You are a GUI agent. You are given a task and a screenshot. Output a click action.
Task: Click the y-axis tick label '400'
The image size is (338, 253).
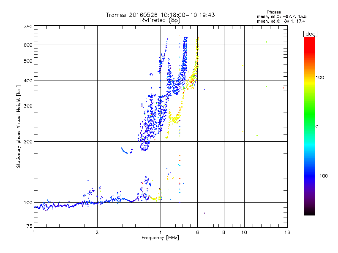(x=28, y=81)
